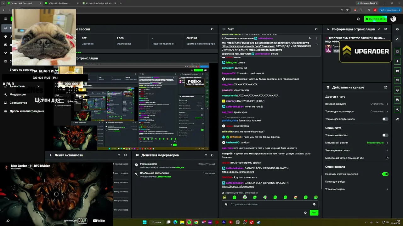The width and height of the screenshot is (403, 226).
Task: Unpin the pinned chat message
Action: (310, 38)
